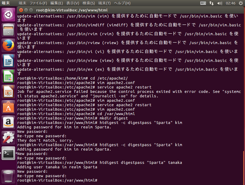Open the Files manager from launcher
Image resolution: width=245 pixels, height=185 pixels.
pos(8,30)
